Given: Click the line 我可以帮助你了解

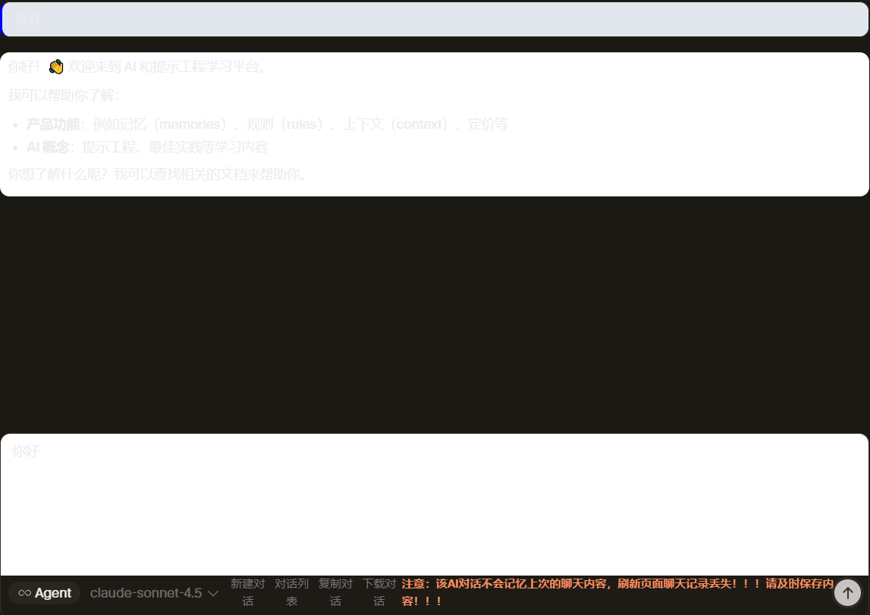Looking at the screenshot, I should [x=64, y=96].
